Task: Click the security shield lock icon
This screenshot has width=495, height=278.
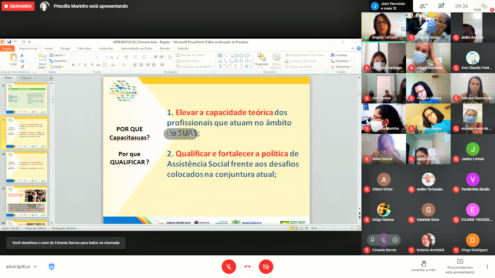Action: click(51, 267)
